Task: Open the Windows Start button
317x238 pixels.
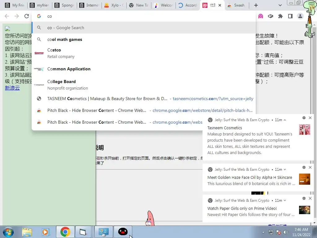Action: tap(8, 232)
